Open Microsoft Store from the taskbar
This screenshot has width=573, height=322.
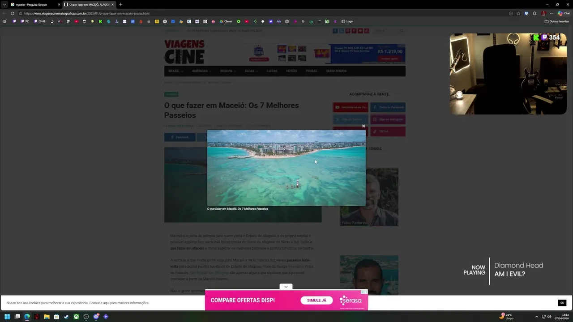[x=56, y=317]
